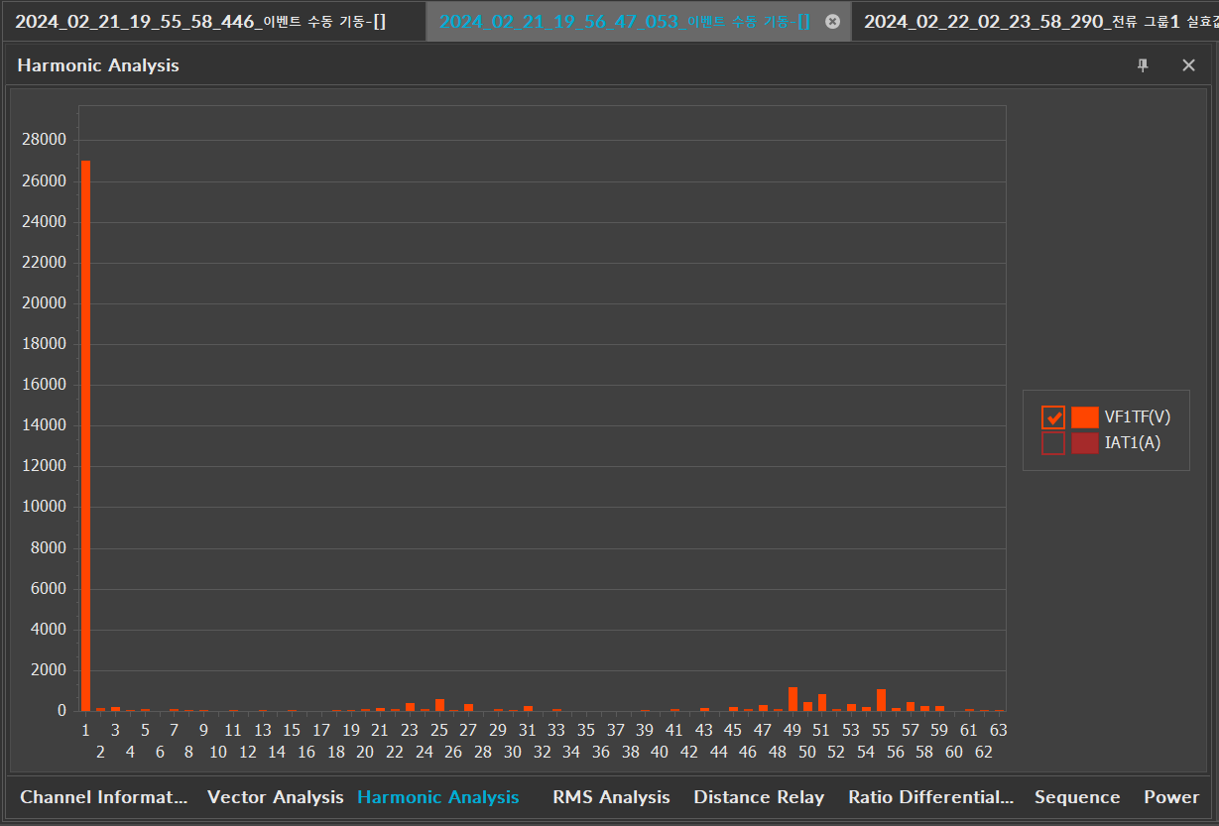Close the 19_56_47_053 event tab
This screenshot has height=826, width=1219.
[x=832, y=21]
